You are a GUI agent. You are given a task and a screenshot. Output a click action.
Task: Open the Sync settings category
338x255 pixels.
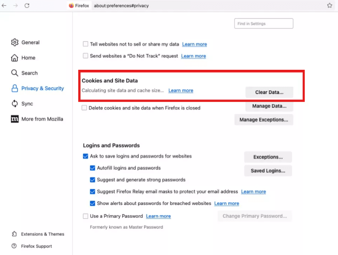[27, 104]
